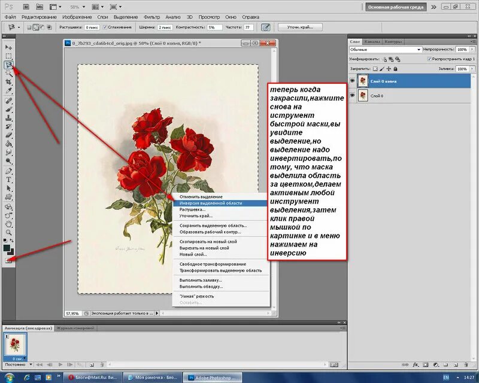
Task: Select the Custom Shape tool
Action: 8,197
